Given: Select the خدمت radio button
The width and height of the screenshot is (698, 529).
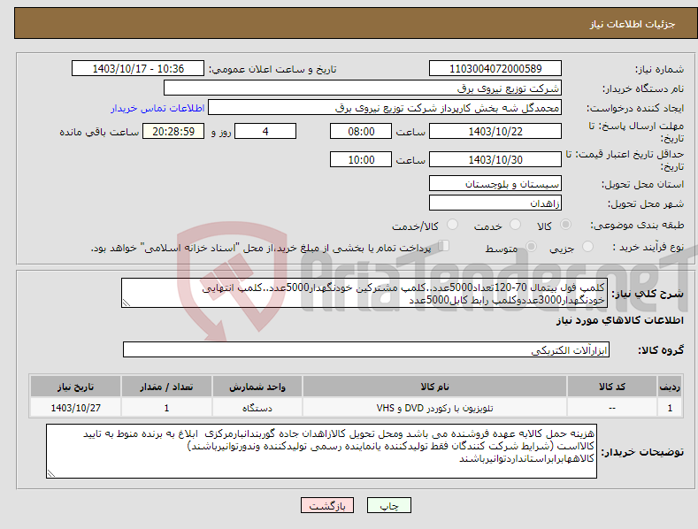Looking at the screenshot, I should 515,225.
